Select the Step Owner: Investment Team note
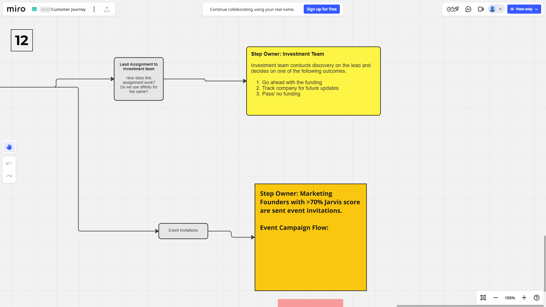 pyautogui.click(x=313, y=81)
